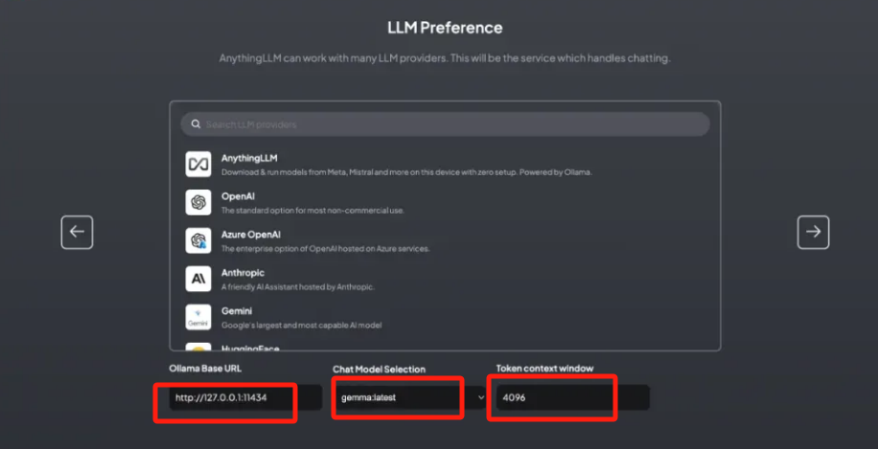Click the Anthropic logo icon
This screenshot has width=878, height=449.
pyautogui.click(x=198, y=279)
